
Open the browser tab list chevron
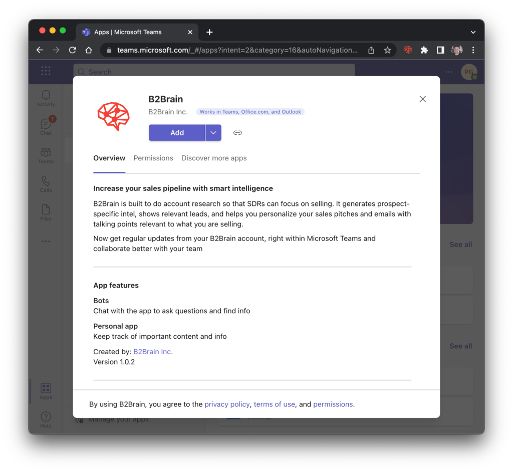coord(473,32)
